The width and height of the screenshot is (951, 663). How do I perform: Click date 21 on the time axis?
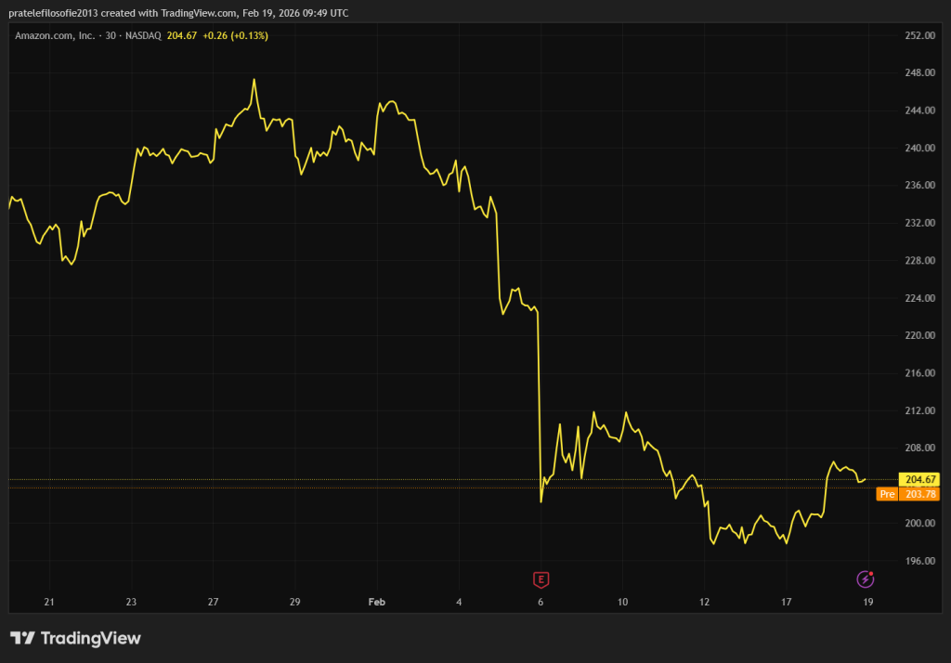pos(49,602)
